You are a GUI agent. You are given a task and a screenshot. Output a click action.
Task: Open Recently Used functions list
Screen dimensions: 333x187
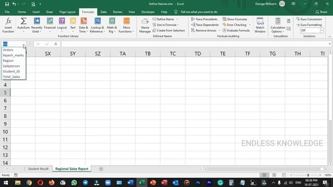coord(36,25)
